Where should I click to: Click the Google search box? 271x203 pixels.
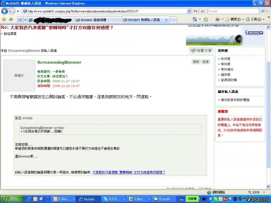coord(233,11)
